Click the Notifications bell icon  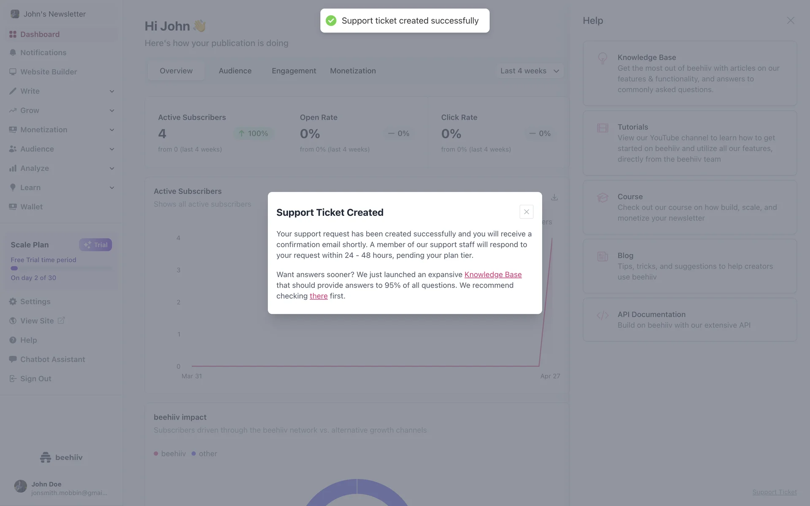(x=13, y=53)
